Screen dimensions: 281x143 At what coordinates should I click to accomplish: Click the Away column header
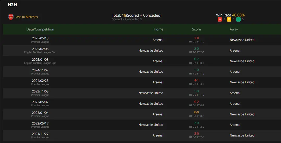click(x=234, y=29)
